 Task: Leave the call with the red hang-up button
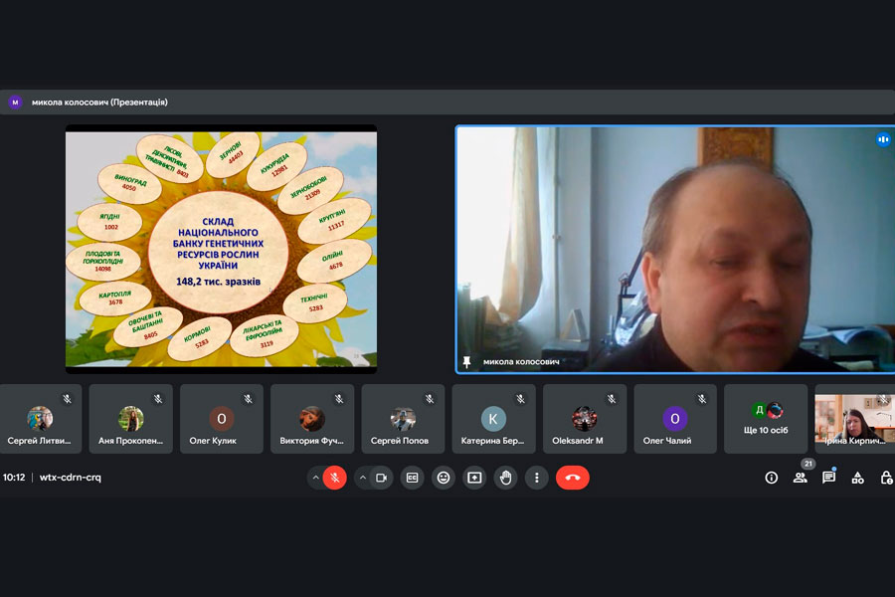(573, 478)
